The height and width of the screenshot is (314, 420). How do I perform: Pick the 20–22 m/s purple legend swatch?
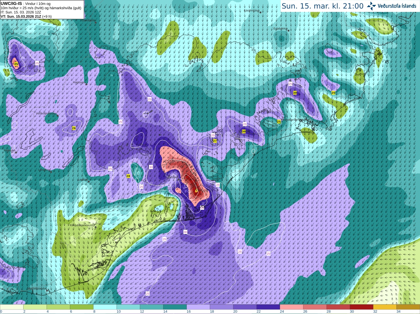coord(245,307)
